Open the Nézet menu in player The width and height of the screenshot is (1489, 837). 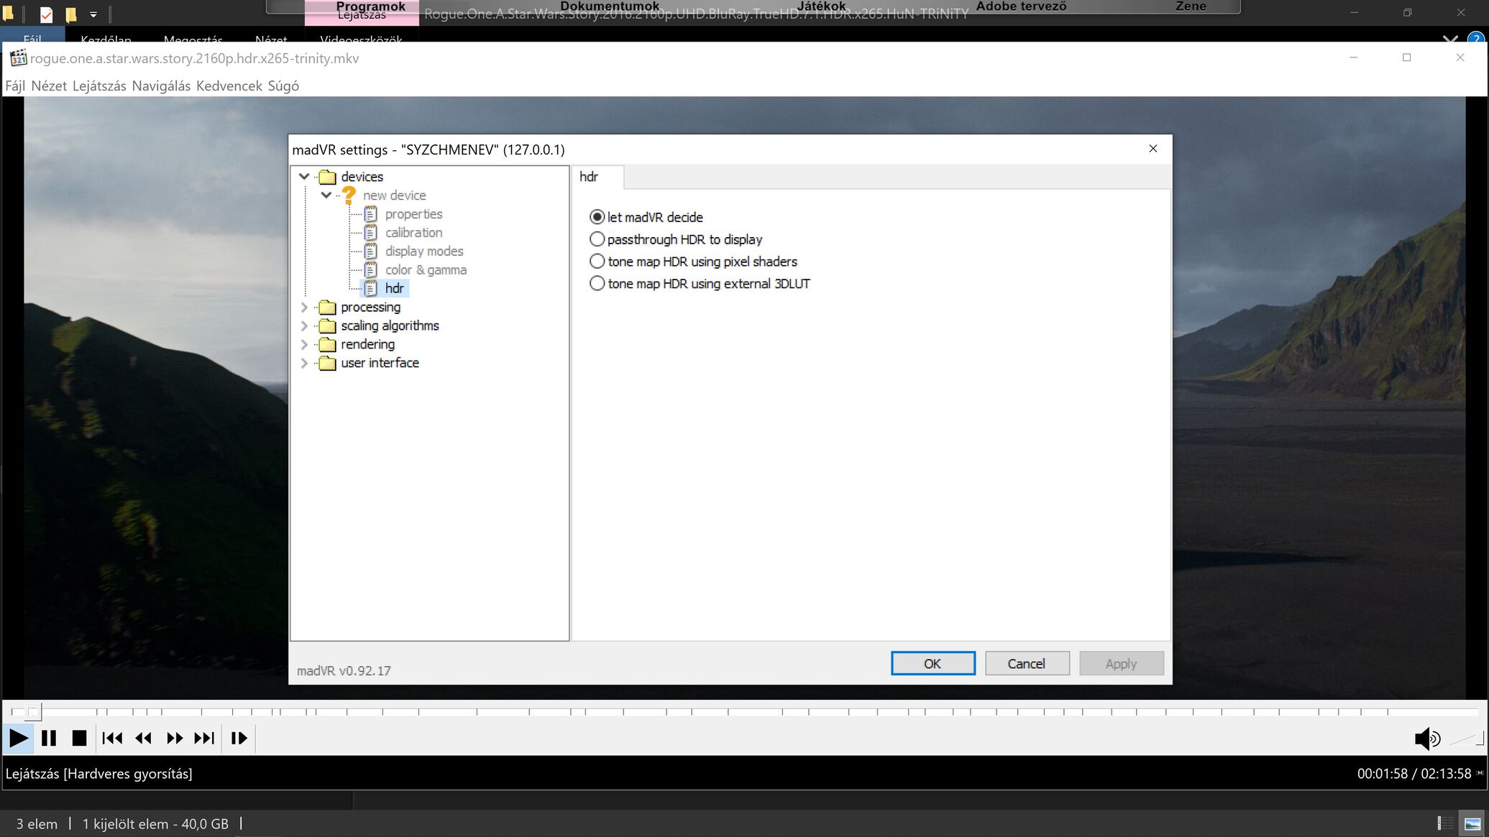point(49,86)
